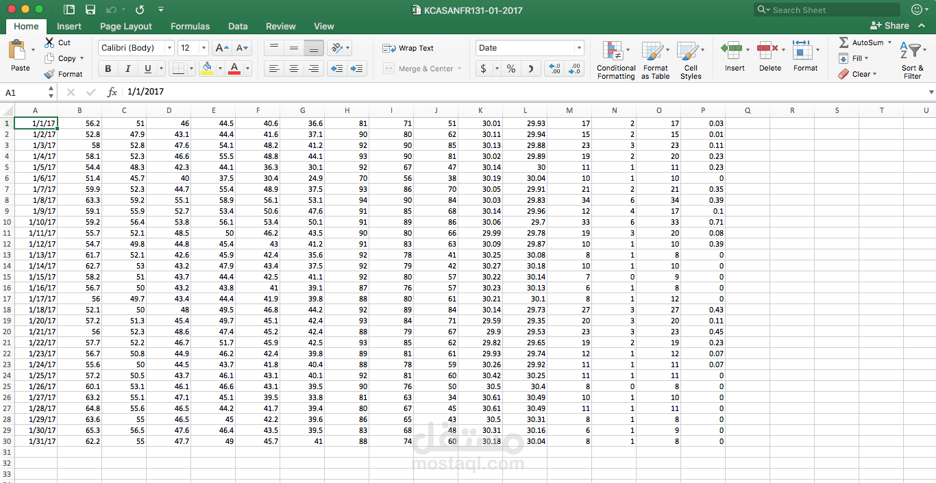Expand the Fill dropdown arrow
The width and height of the screenshot is (936, 483).
(866, 58)
